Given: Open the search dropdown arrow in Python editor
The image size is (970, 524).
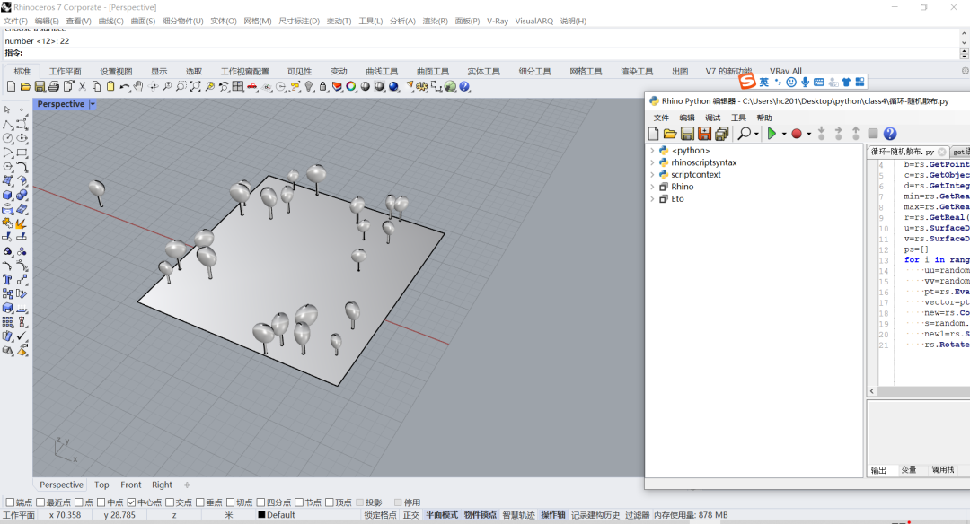Looking at the screenshot, I should pyautogui.click(x=756, y=134).
